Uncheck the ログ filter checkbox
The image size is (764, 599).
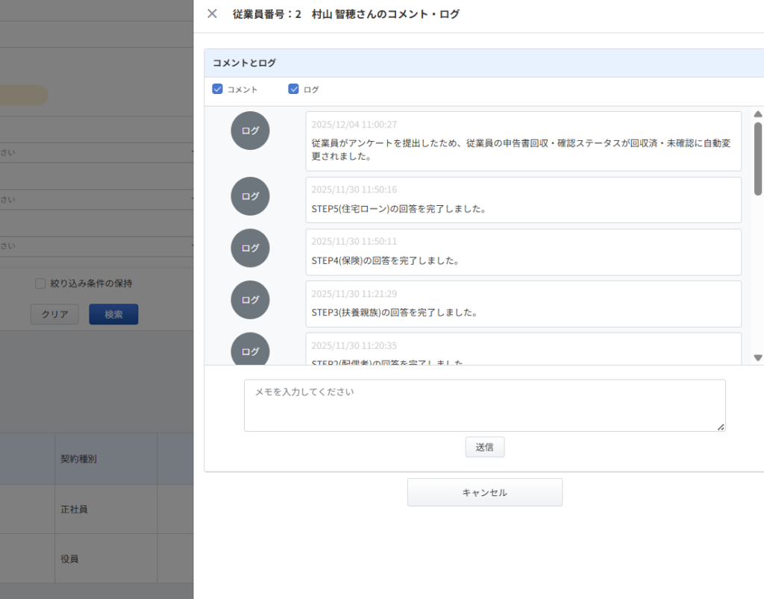293,90
